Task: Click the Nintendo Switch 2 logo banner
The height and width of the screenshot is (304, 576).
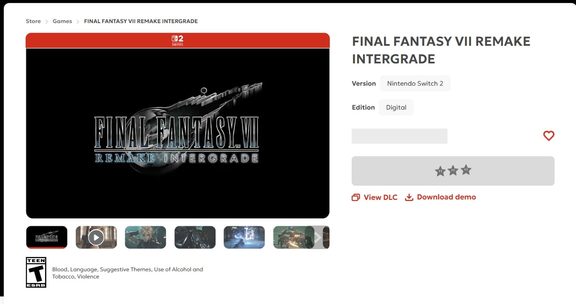Action: tap(177, 40)
